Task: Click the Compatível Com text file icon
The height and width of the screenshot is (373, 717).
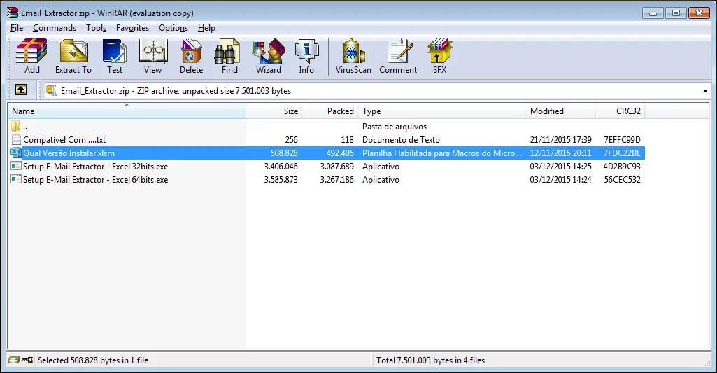Action: 16,139
